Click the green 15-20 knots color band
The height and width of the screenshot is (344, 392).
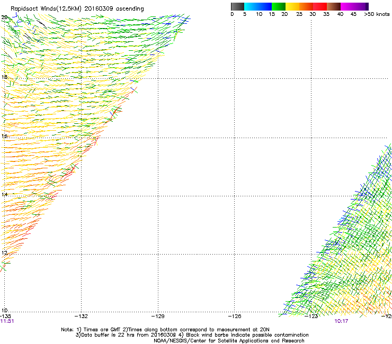click(279, 6)
